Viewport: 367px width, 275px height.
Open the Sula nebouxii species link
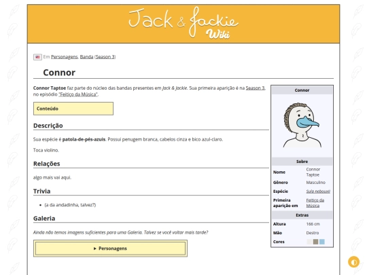[x=318, y=191]
